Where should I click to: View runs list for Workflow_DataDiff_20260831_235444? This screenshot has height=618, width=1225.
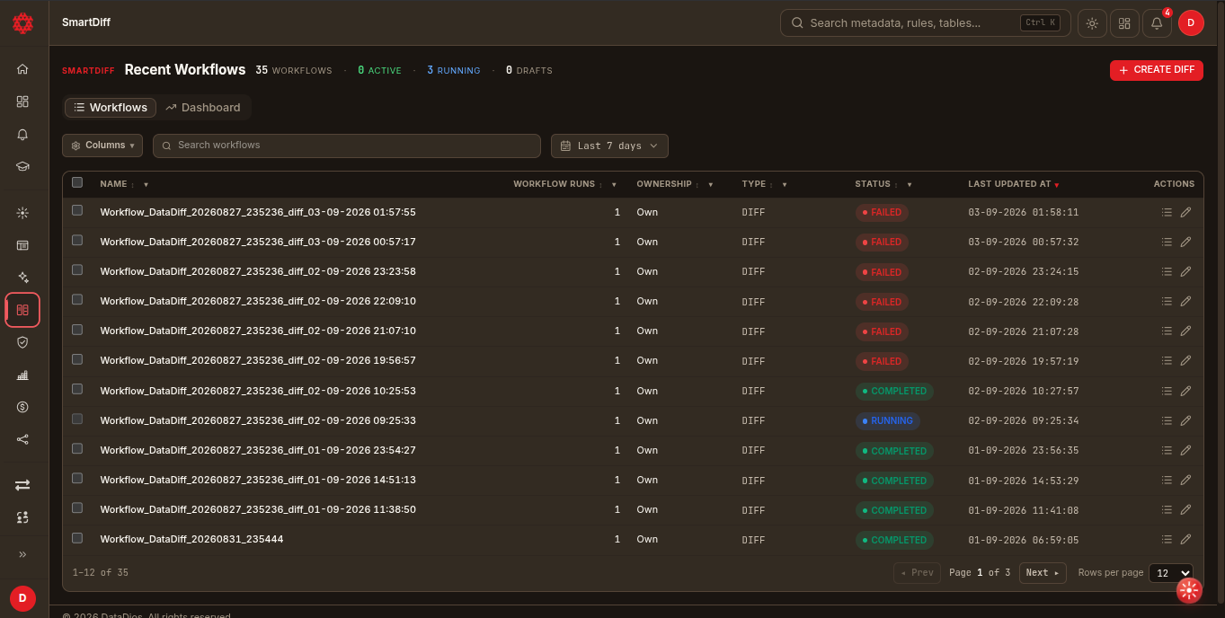(x=1167, y=539)
